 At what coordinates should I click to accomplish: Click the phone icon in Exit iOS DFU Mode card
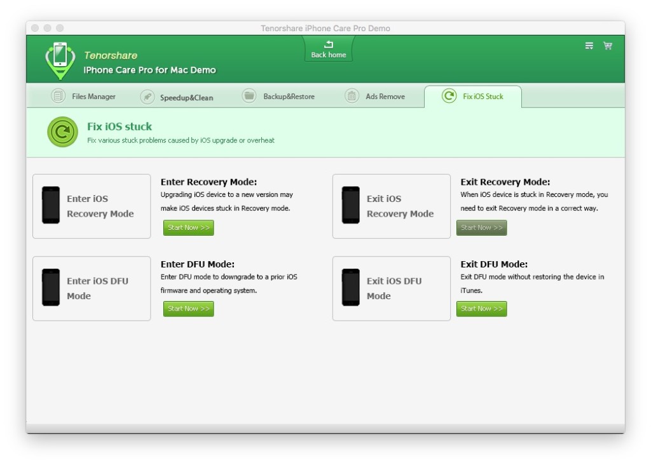(x=350, y=288)
